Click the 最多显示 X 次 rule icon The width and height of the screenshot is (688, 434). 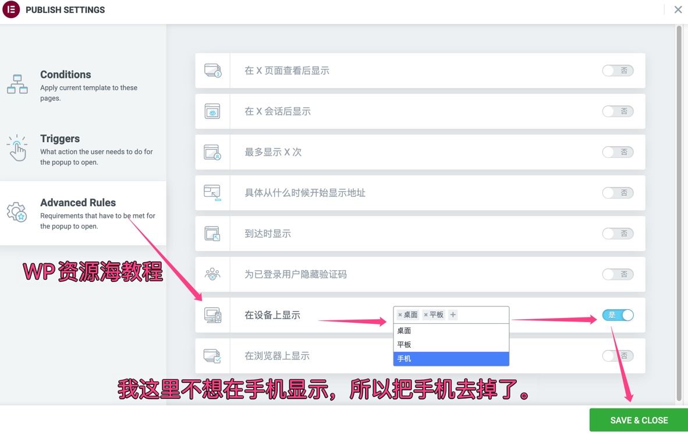point(212,152)
